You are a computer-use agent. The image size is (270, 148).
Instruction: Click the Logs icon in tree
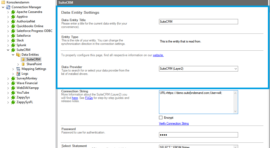(x=18, y=74)
